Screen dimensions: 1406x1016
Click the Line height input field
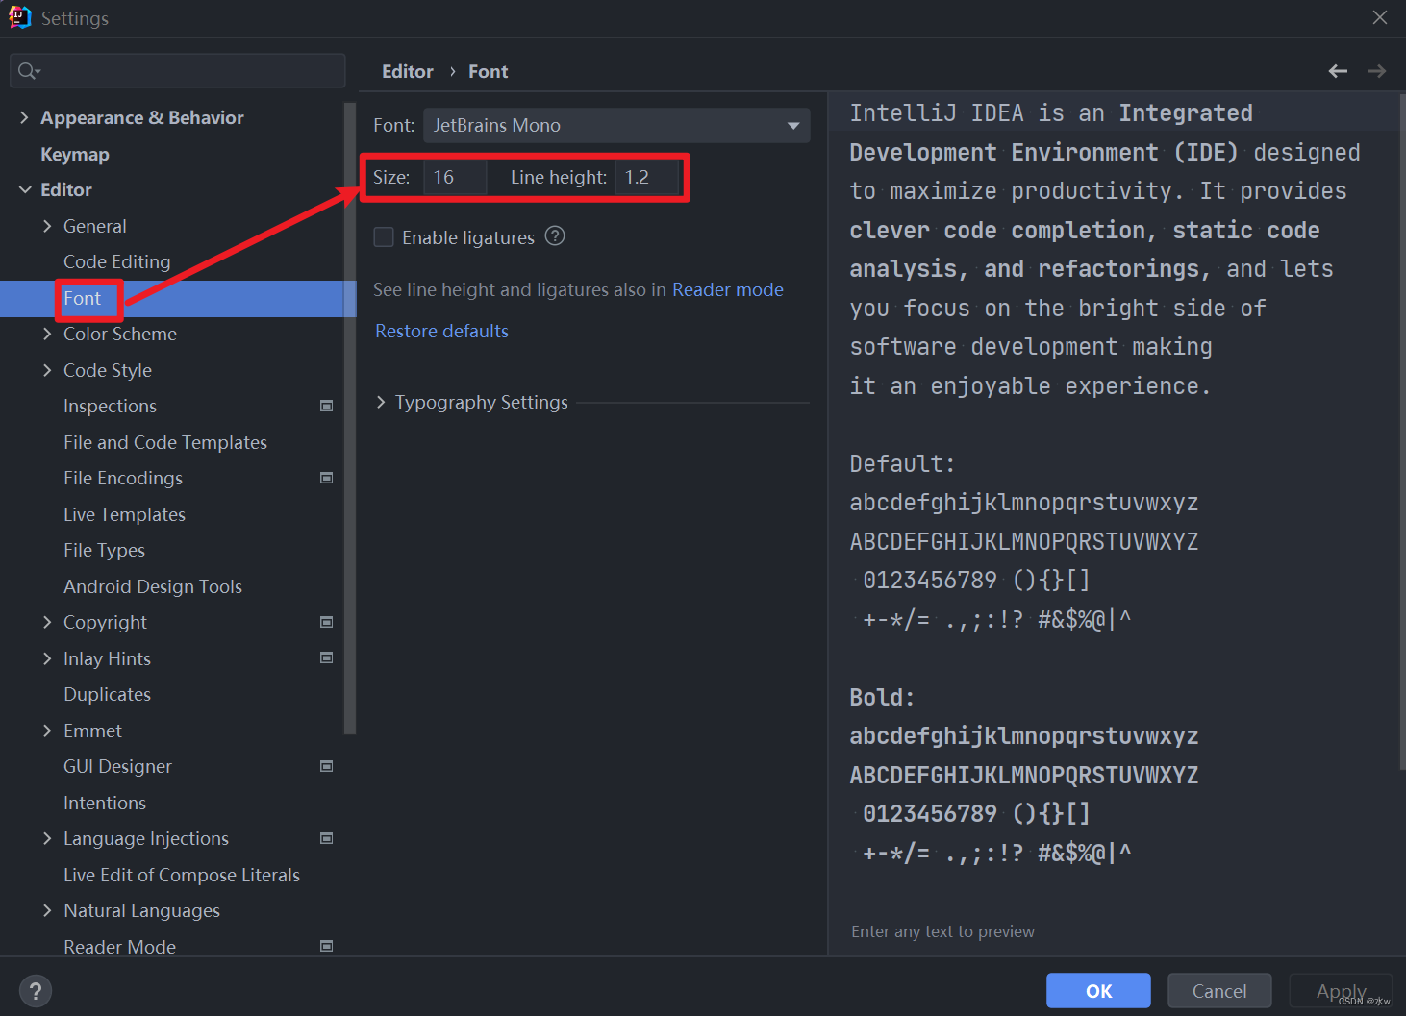click(x=647, y=177)
